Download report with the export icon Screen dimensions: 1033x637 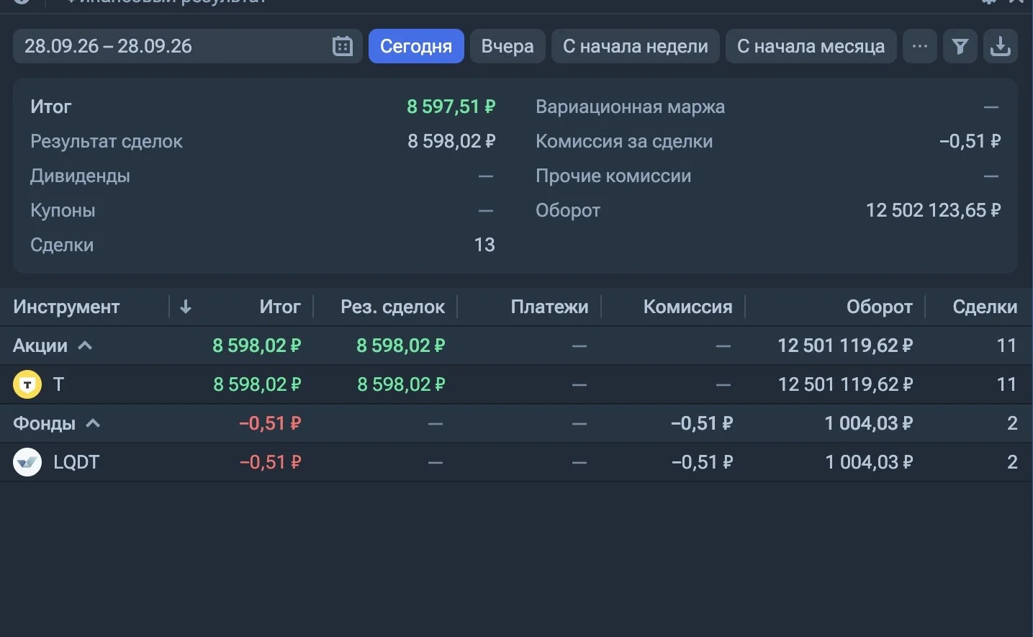(1000, 46)
